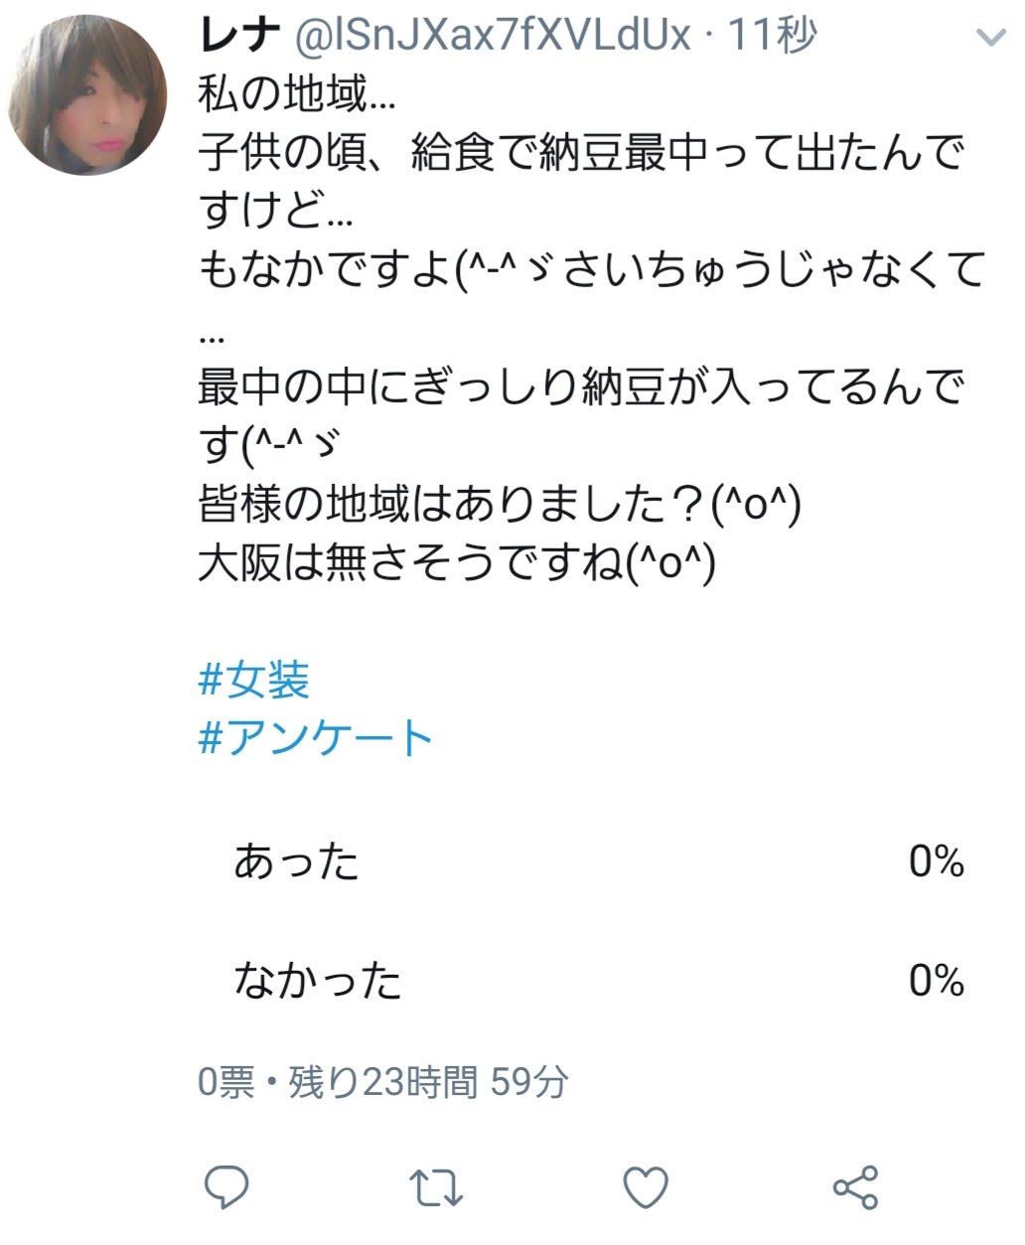The width and height of the screenshot is (1025, 1245).
Task: Vote for the あった poll option
Action: tap(600, 861)
